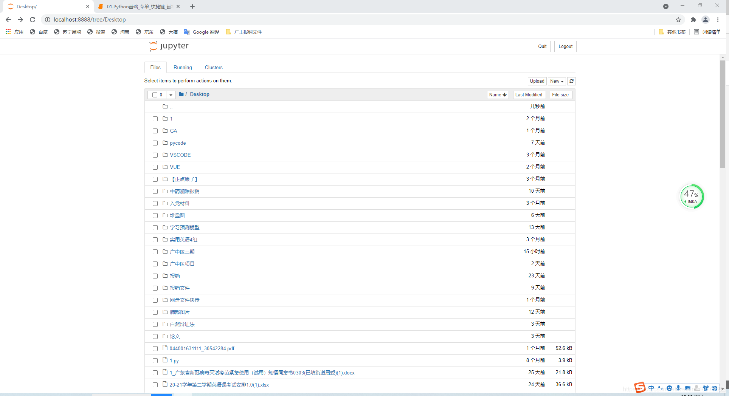Viewport: 729px width, 396px height.
Task: Click the page vertical scrollbar
Action: coord(723,114)
